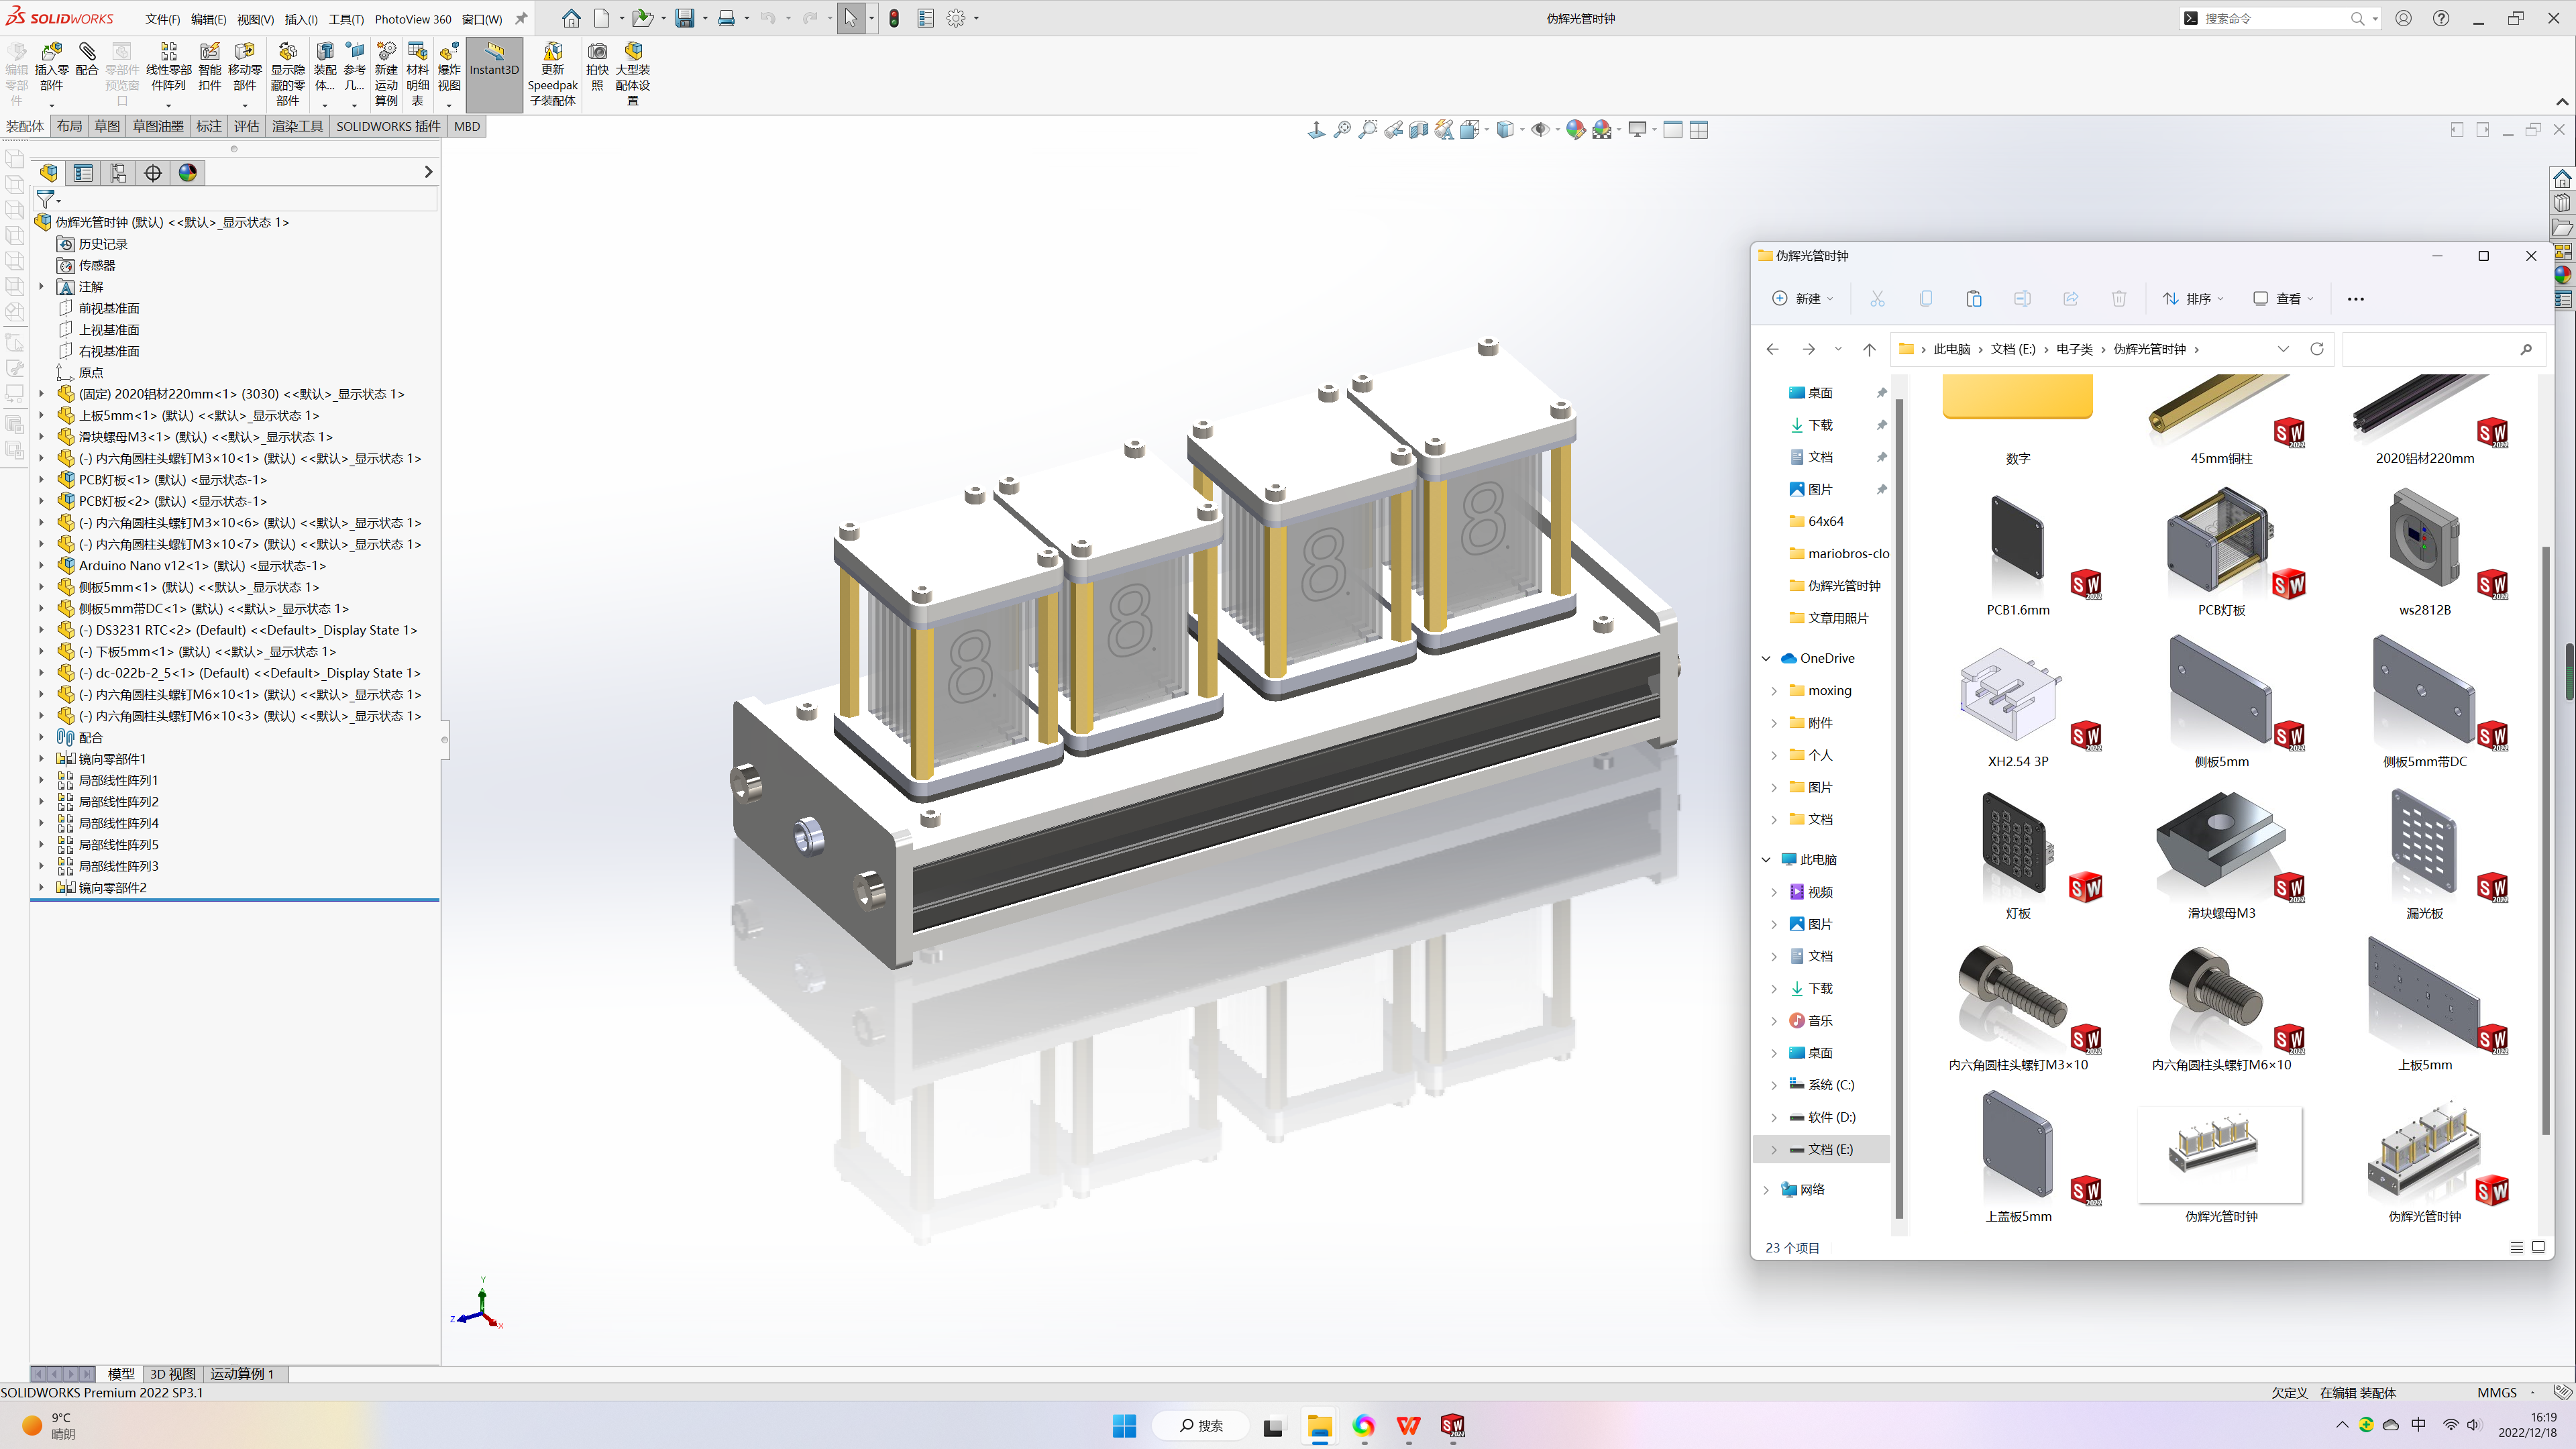Viewport: 2576px width, 1449px height.
Task: Click the Home icon in the top toolbar
Action: point(571,18)
